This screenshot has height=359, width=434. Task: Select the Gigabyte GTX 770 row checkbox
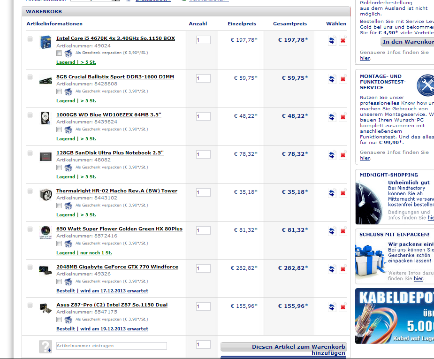pyautogui.click(x=30, y=267)
